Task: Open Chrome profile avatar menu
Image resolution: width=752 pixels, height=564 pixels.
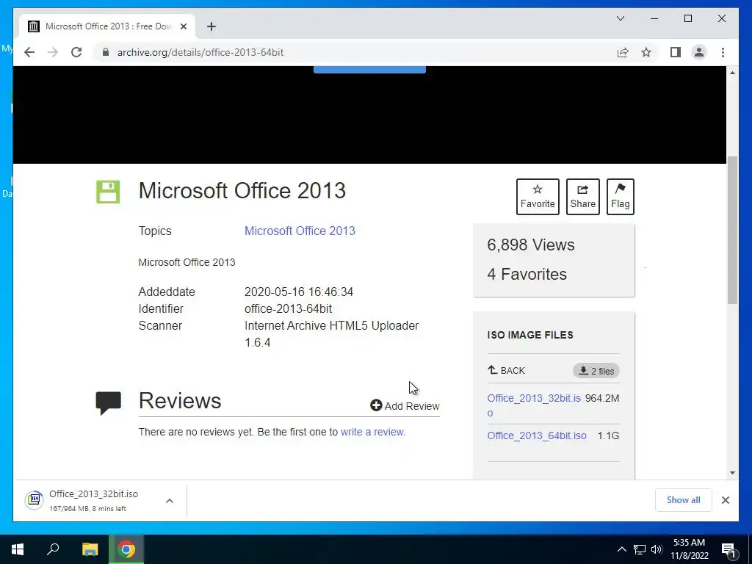Action: tap(699, 52)
